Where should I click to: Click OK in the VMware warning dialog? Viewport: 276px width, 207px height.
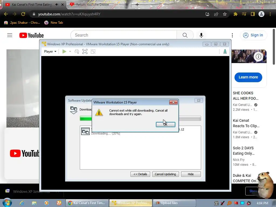(165, 124)
